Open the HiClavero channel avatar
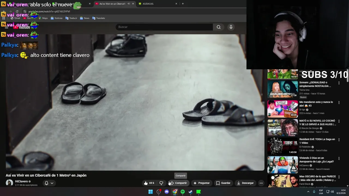 tap(10, 183)
